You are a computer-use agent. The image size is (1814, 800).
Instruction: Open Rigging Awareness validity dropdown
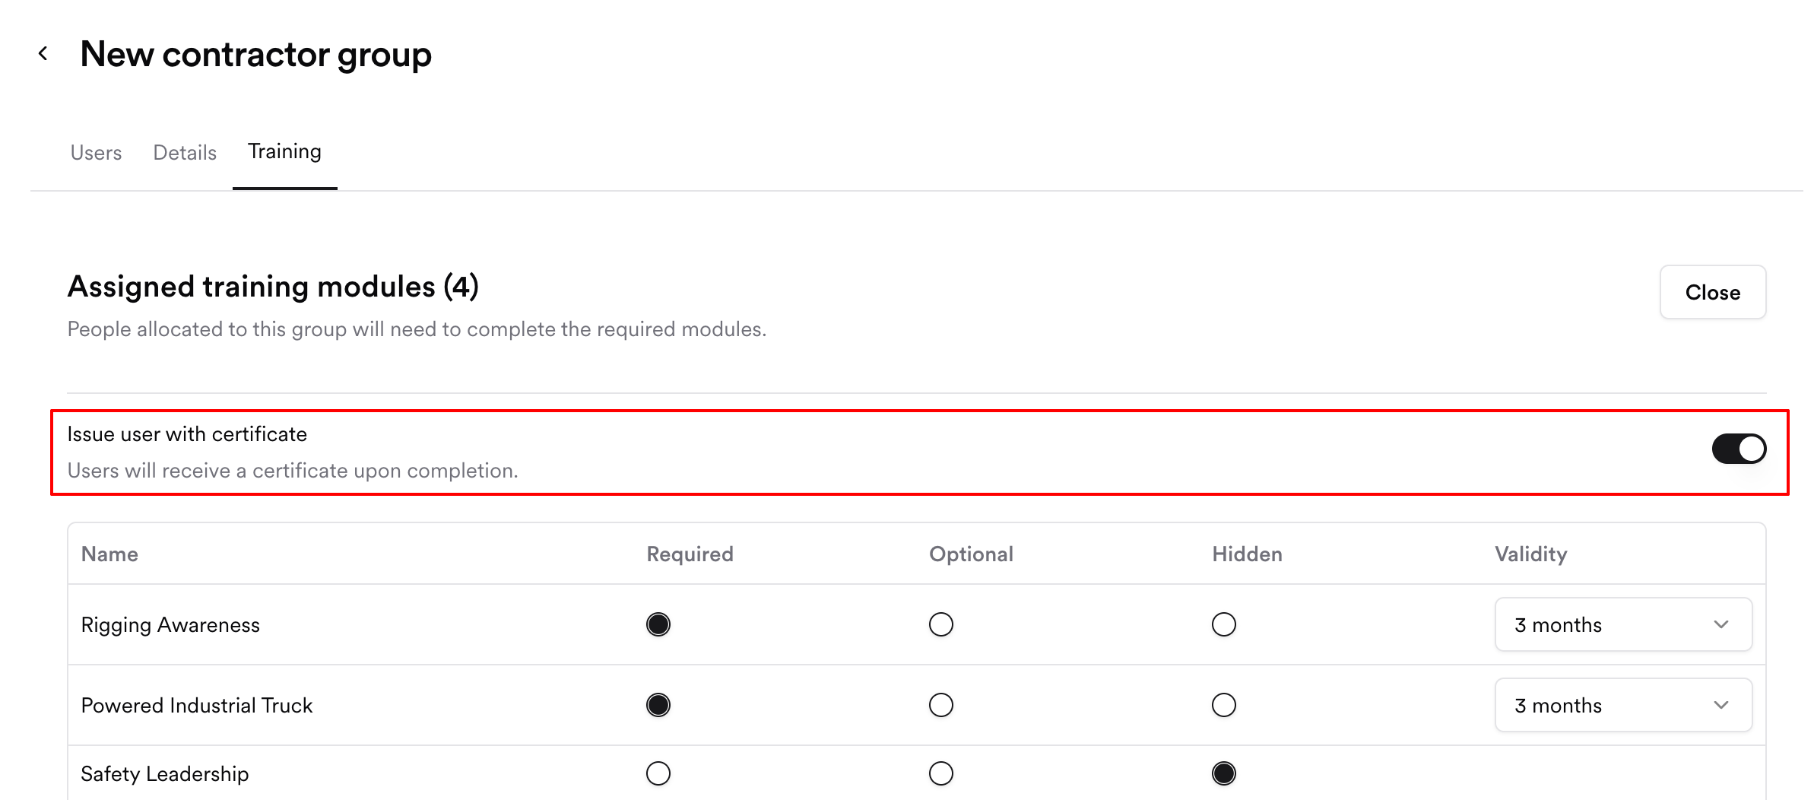1622,624
